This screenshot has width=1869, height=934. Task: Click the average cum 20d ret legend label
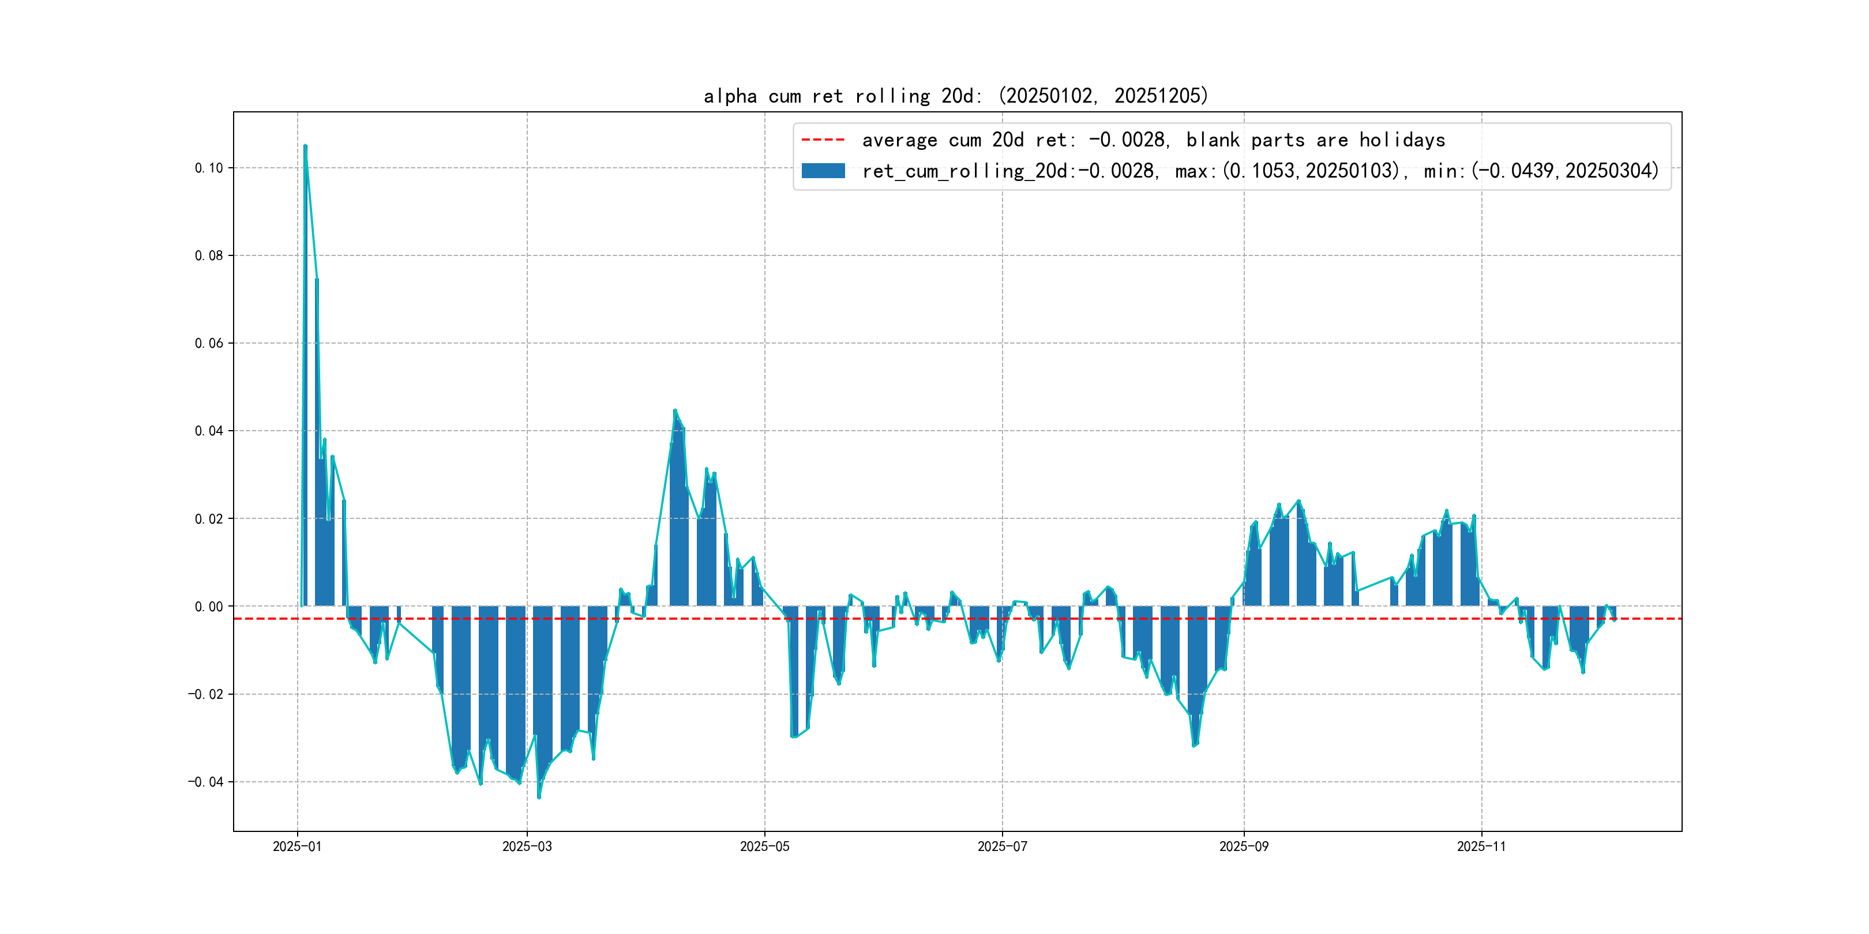(x=1153, y=139)
